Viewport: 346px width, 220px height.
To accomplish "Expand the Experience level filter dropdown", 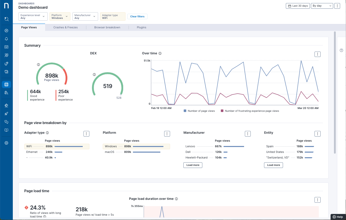I will tap(33, 17).
